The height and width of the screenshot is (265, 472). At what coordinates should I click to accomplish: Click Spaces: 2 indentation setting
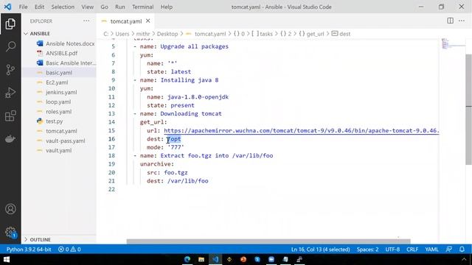point(367,250)
